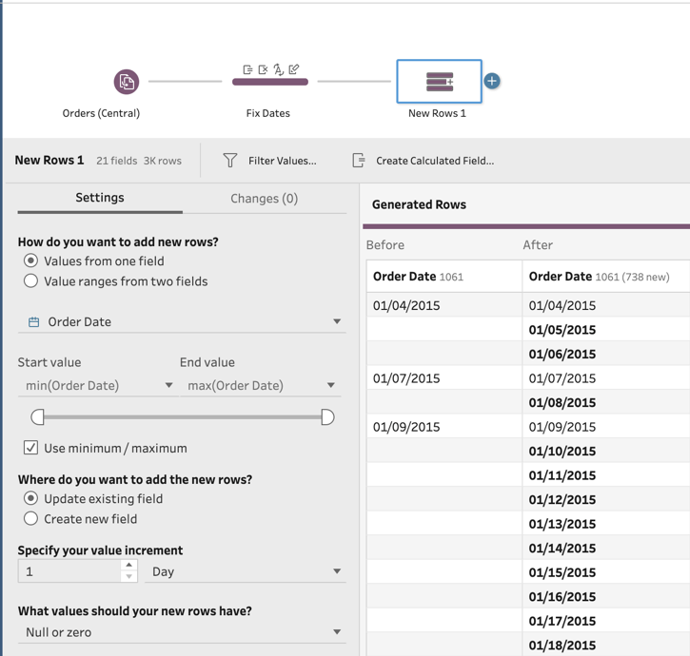Click the right handle of range slider
The width and height of the screenshot is (690, 656).
[x=327, y=417]
